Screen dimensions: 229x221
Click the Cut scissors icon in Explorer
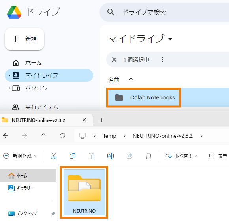pyautogui.click(x=54, y=156)
